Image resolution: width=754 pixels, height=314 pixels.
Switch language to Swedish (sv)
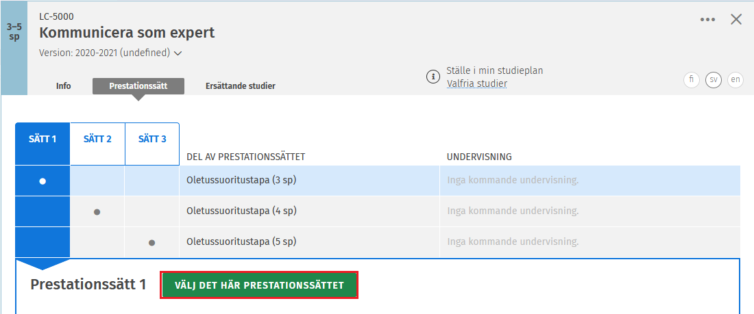[x=714, y=80]
